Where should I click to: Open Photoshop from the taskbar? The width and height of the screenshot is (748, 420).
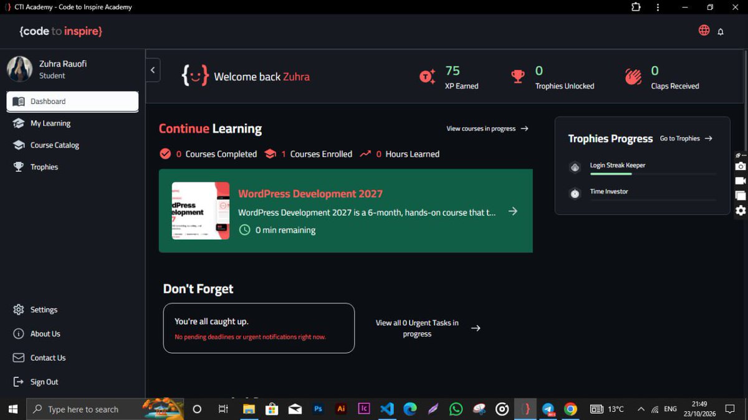pyautogui.click(x=318, y=409)
